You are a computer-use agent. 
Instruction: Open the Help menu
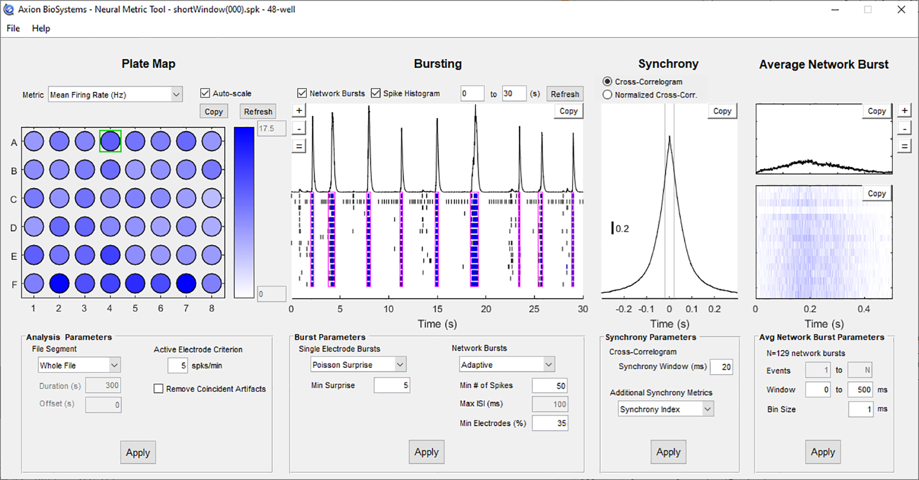coord(40,28)
